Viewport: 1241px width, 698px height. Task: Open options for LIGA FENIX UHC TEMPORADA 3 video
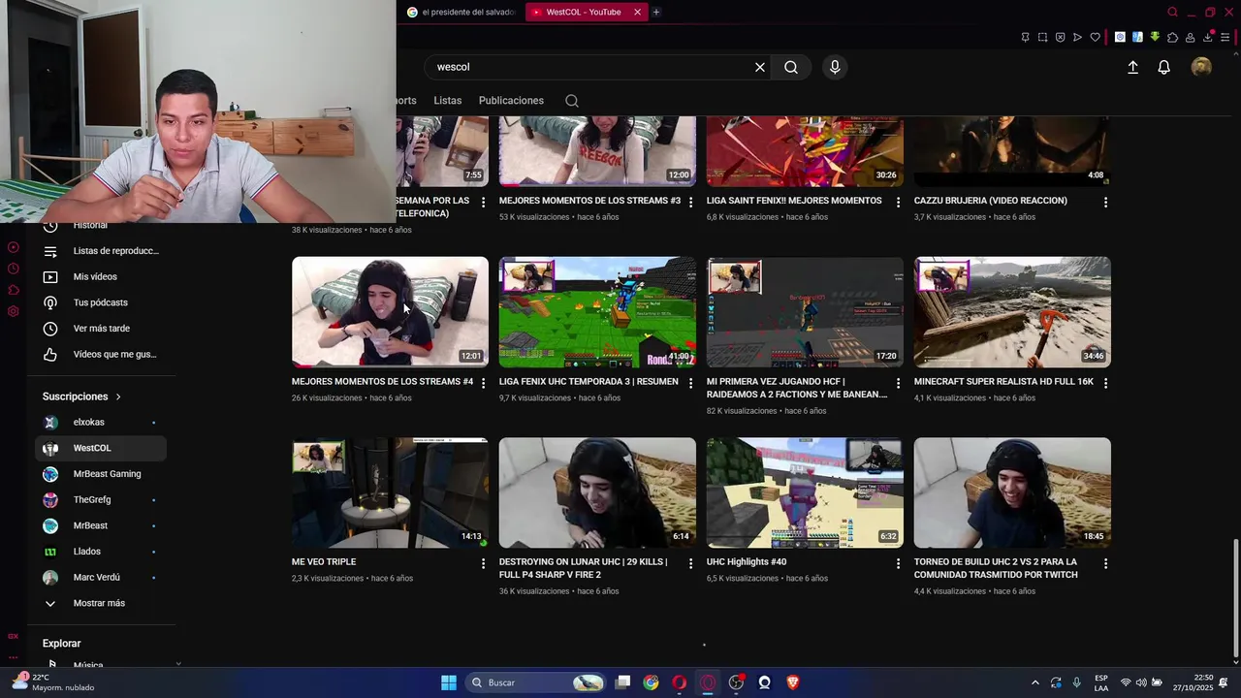[x=690, y=383]
